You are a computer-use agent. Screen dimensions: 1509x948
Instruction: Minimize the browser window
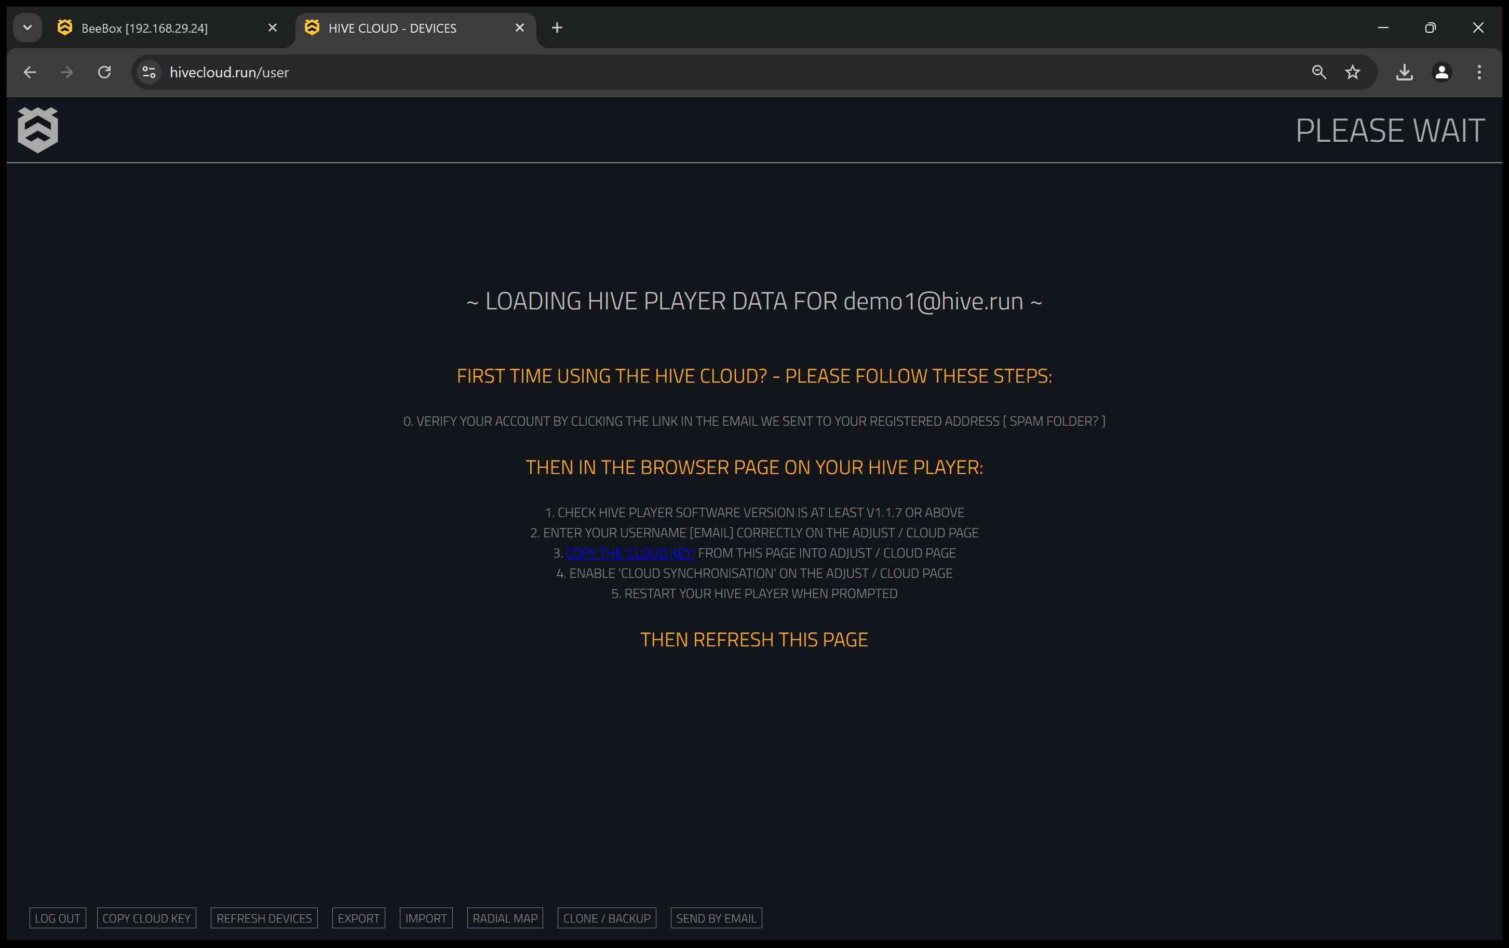[x=1383, y=28]
